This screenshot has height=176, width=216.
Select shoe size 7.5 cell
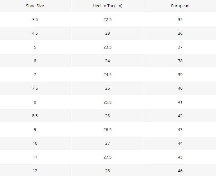click(35, 88)
